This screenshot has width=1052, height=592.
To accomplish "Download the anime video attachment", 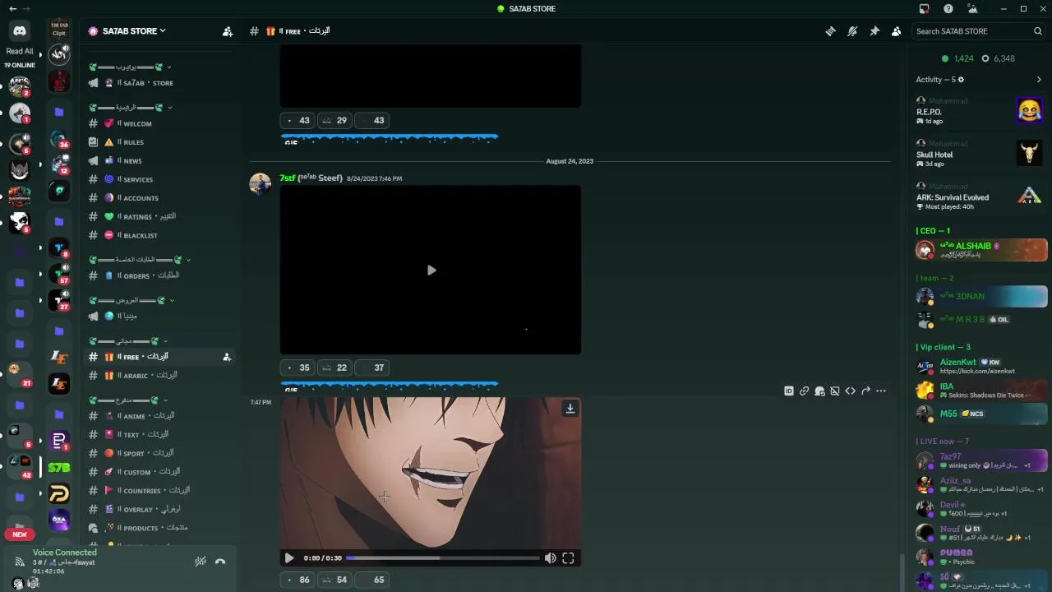I will 570,409.
